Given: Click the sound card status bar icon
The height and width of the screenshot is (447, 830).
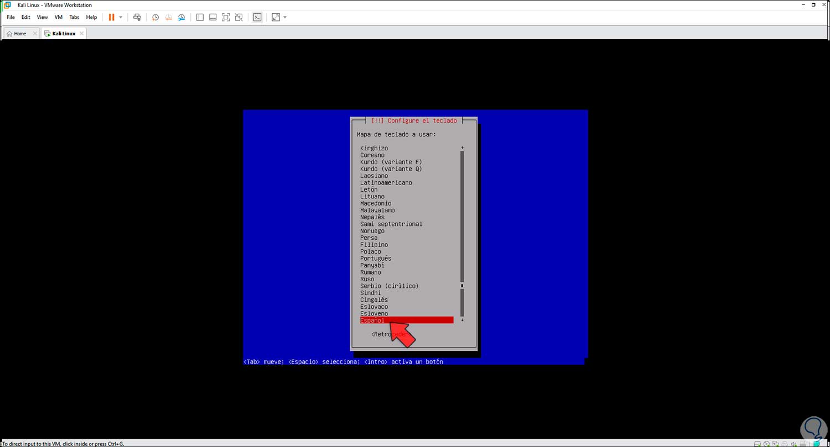Looking at the screenshot, I should [795, 443].
